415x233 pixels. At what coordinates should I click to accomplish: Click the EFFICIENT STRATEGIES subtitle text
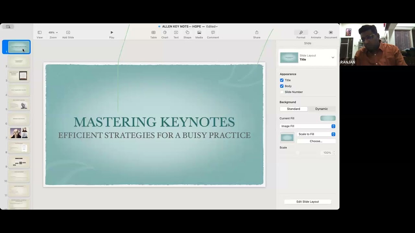(154, 135)
